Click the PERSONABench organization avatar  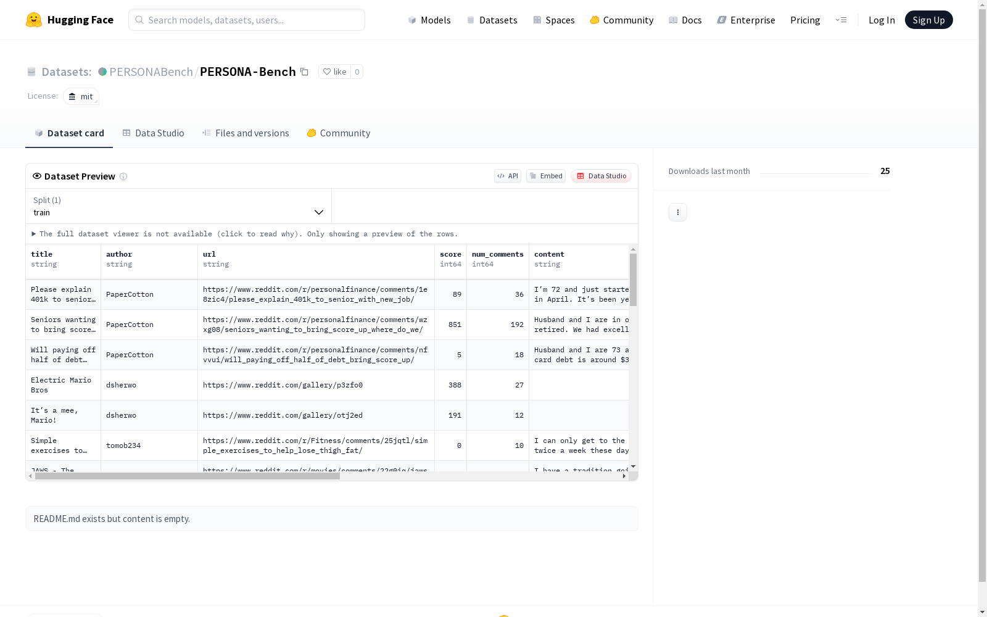click(x=102, y=72)
